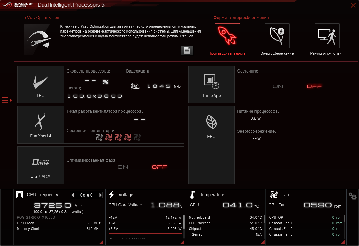359x246 pixels.
Task: Open the DIGI+ VRM panel
Action: tap(40, 165)
